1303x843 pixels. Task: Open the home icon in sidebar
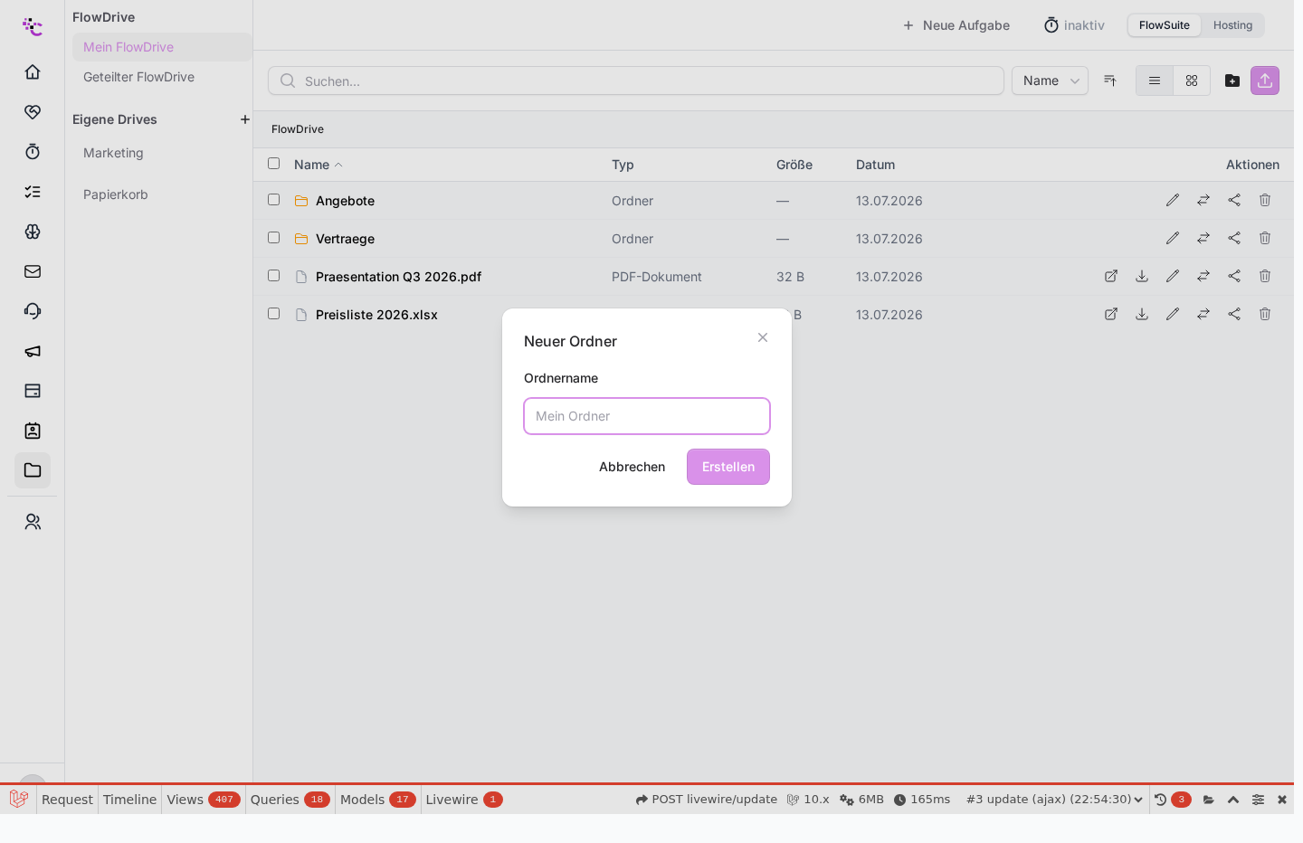pyautogui.click(x=33, y=71)
